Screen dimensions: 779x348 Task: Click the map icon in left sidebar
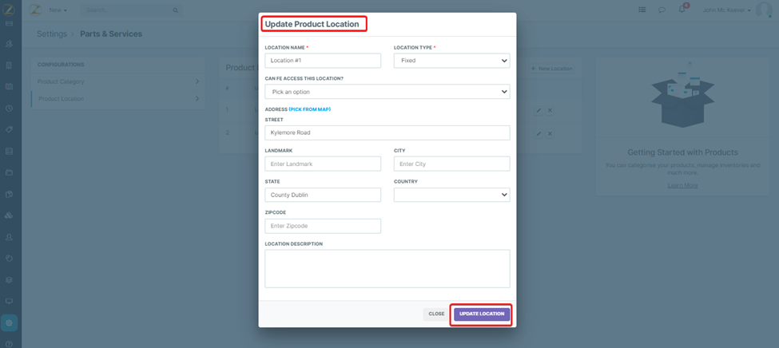tap(10, 86)
